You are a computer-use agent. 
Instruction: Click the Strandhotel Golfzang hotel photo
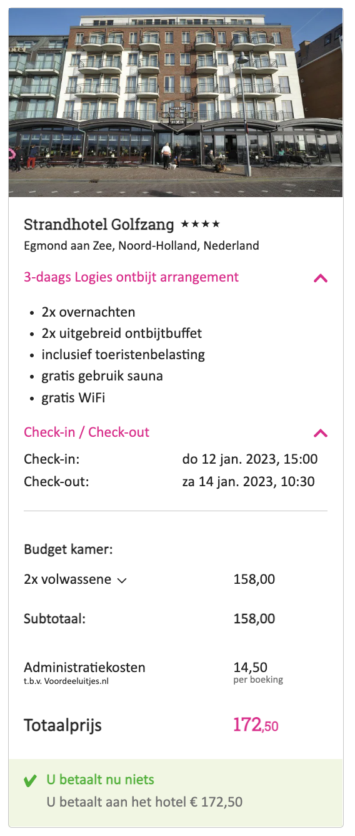click(176, 103)
